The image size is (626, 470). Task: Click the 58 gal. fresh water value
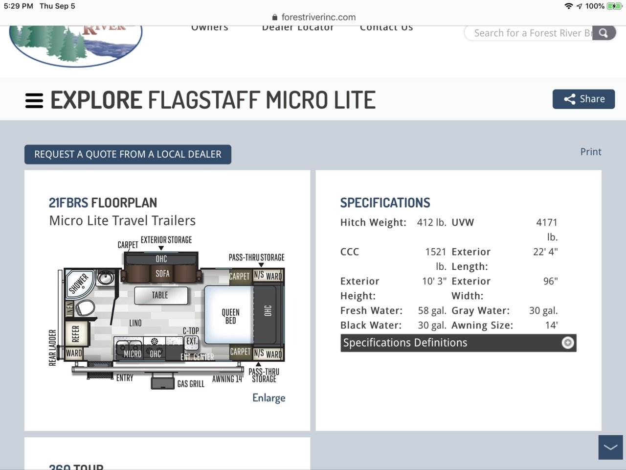tap(432, 310)
